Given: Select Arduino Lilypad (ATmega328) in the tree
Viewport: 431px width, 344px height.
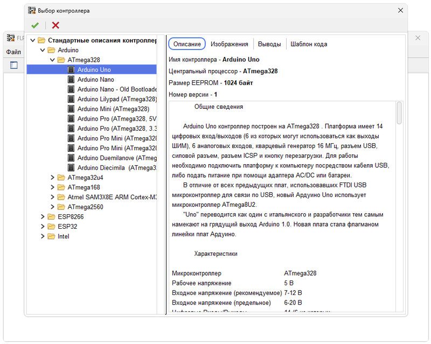Looking at the screenshot, I should pos(116,100).
